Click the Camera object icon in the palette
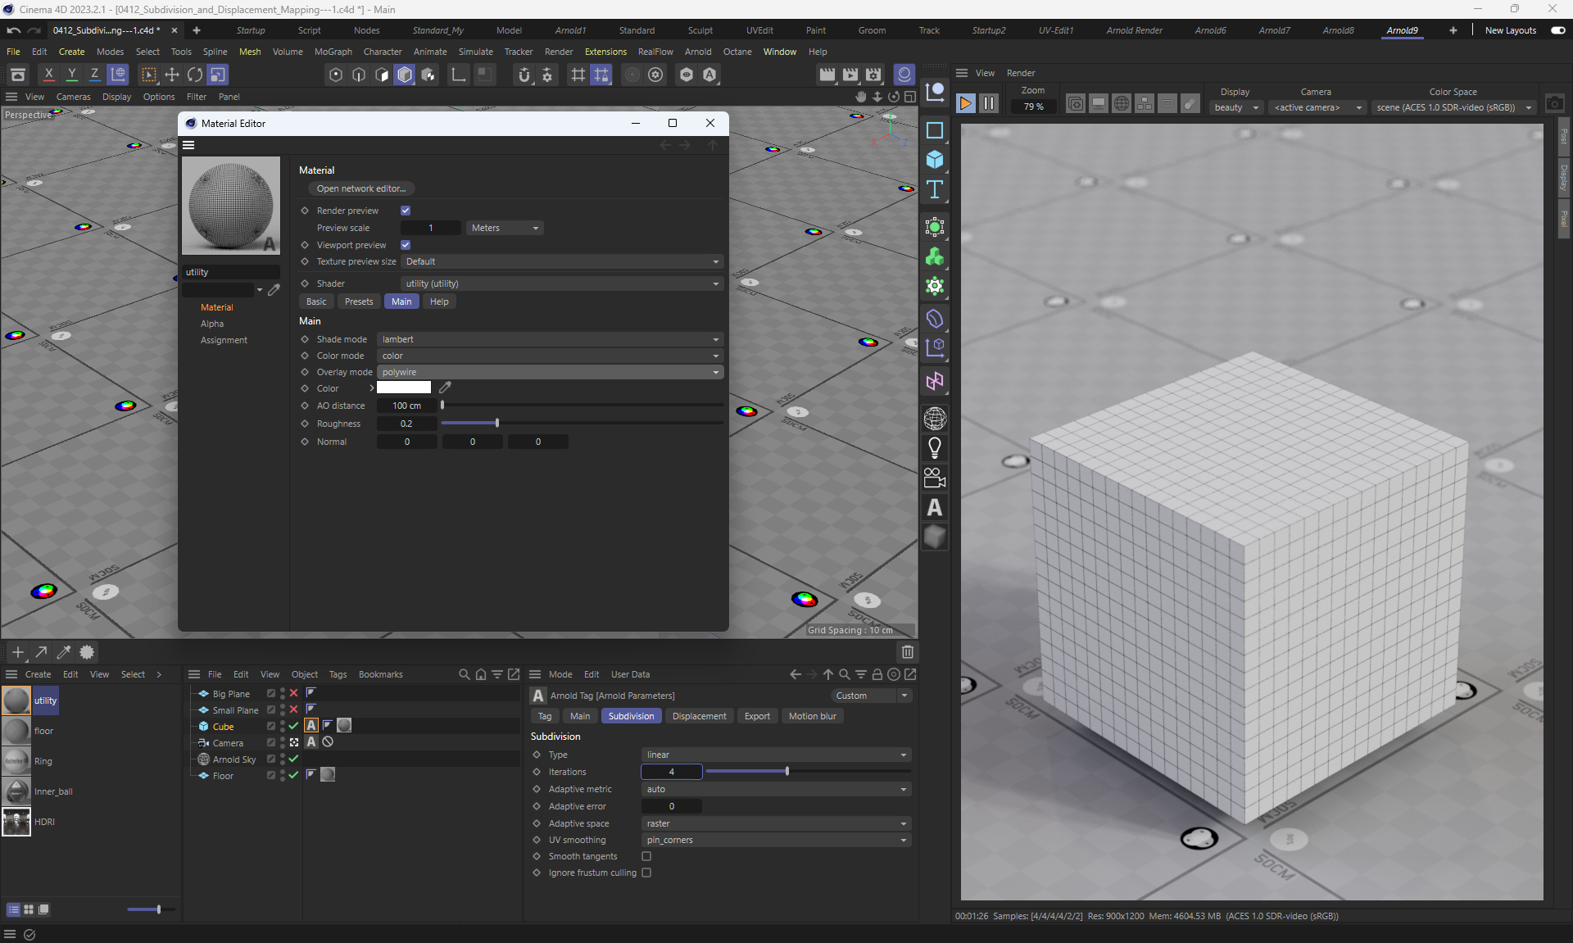Viewport: 1573px width, 943px height. (934, 478)
